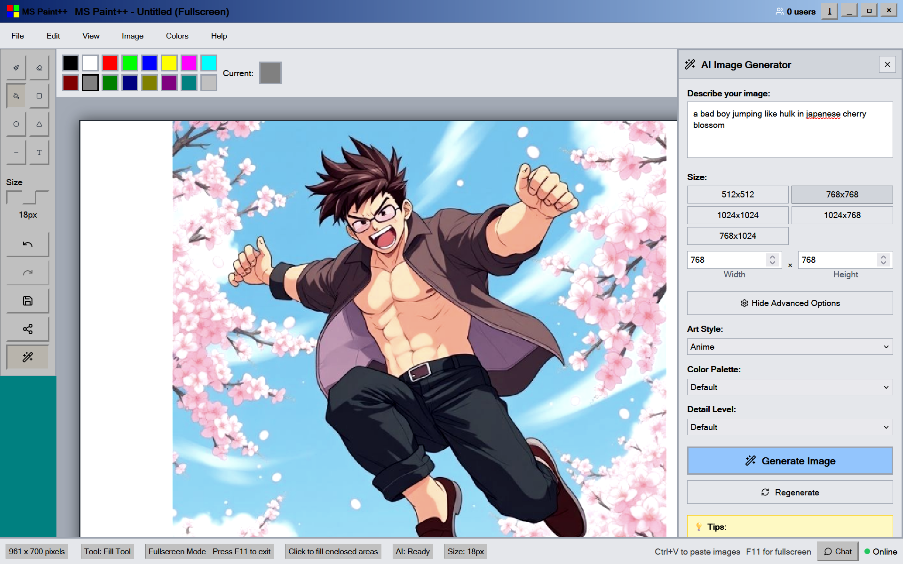Viewport: 903px width, 564px height.
Task: Pick the red color swatch
Action: coord(110,63)
